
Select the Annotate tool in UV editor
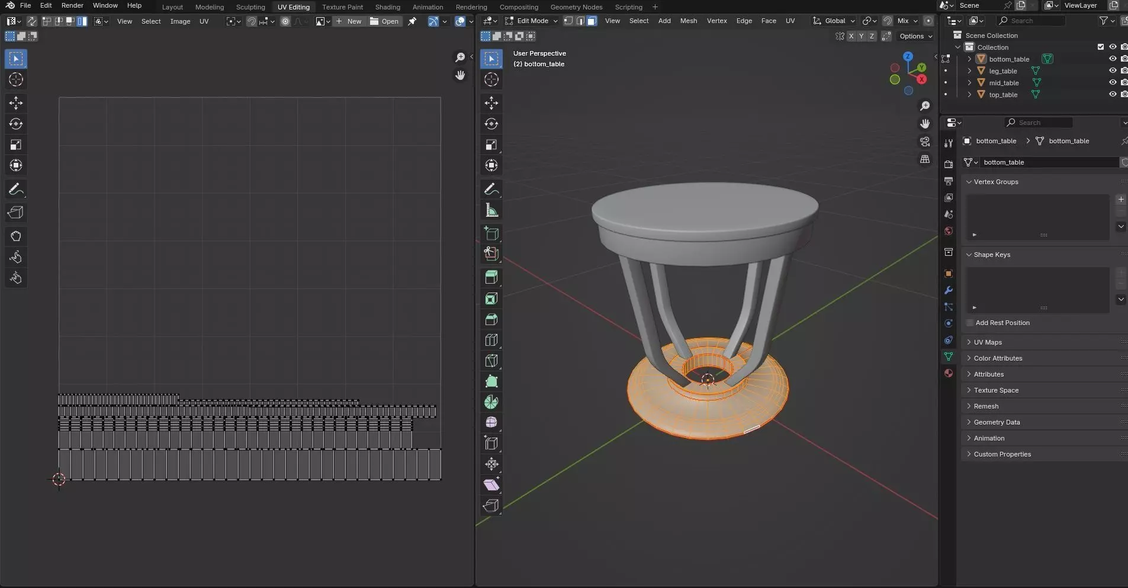pos(16,189)
